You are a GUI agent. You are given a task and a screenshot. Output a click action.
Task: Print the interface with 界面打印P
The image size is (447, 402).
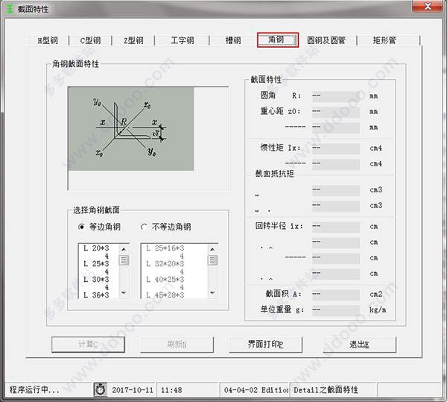[265, 345]
